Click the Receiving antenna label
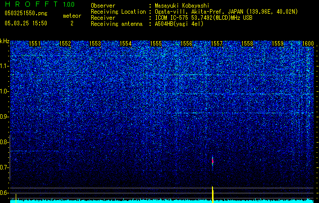 117,24
